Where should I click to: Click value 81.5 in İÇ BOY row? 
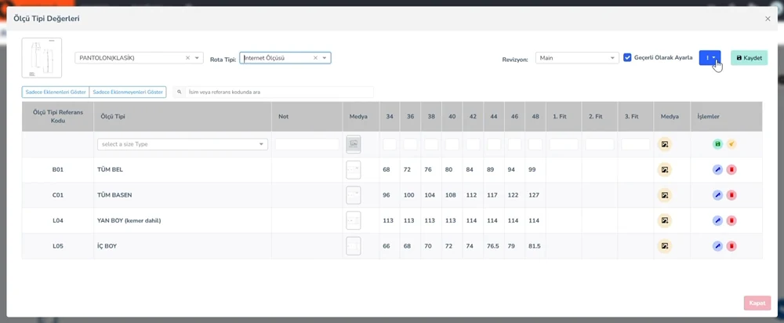(x=535, y=246)
